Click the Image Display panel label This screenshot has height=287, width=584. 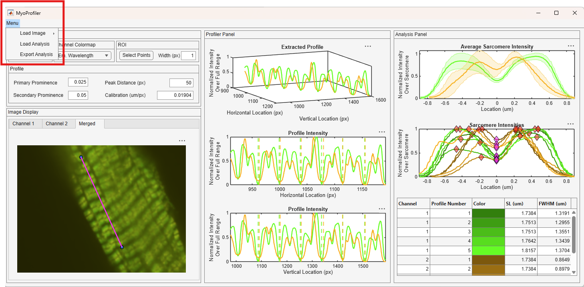pos(23,112)
